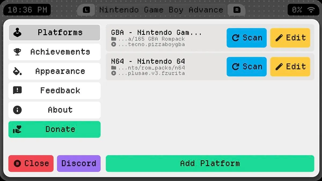Click the play icon in N64 row
This screenshot has width=322, height=181.
(114, 73)
